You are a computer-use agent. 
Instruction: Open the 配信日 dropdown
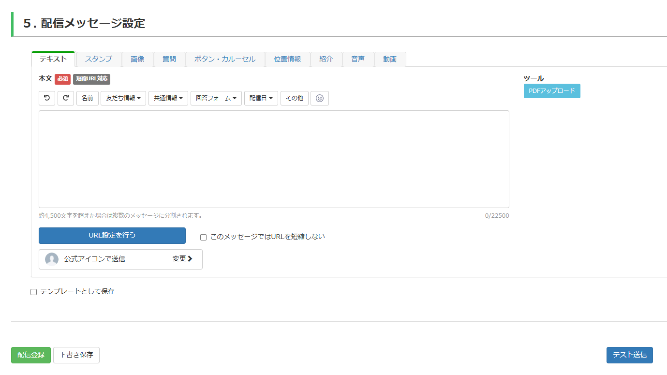[261, 98]
